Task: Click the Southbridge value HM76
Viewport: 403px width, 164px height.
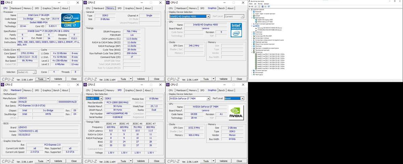Action: 48,114
